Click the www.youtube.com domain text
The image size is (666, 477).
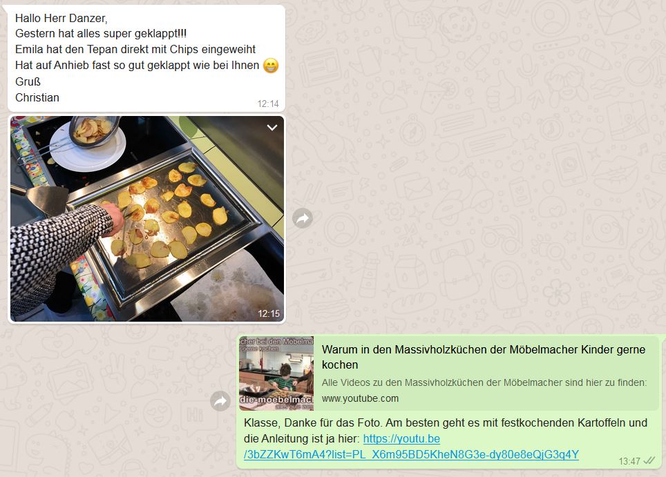tap(360, 398)
